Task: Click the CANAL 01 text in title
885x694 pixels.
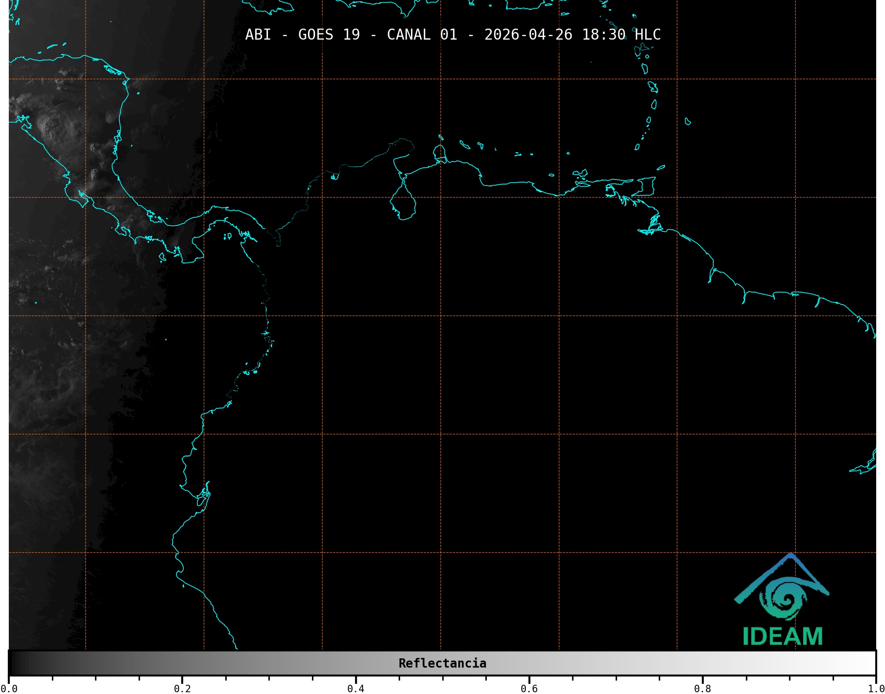Action: (x=422, y=35)
